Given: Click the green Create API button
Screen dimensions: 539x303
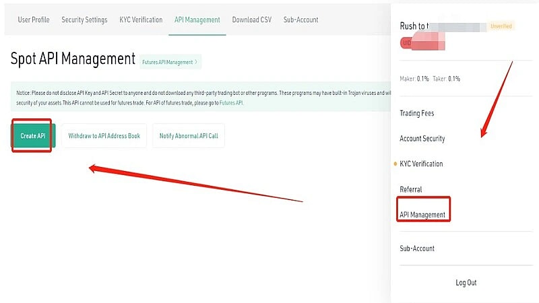Looking at the screenshot, I should [x=33, y=136].
